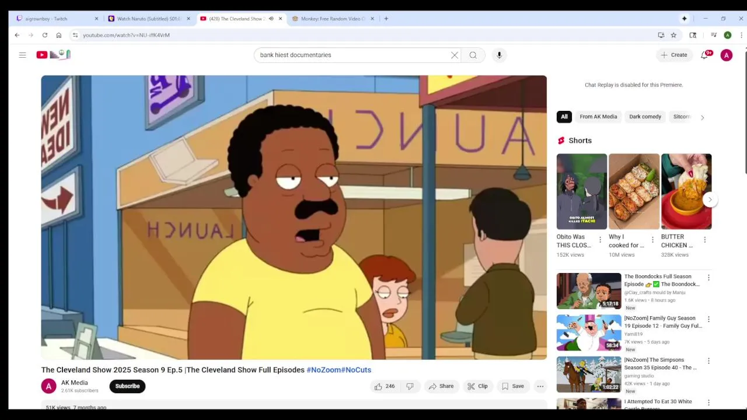
Task: Click the video player to pause
Action: coord(294,217)
